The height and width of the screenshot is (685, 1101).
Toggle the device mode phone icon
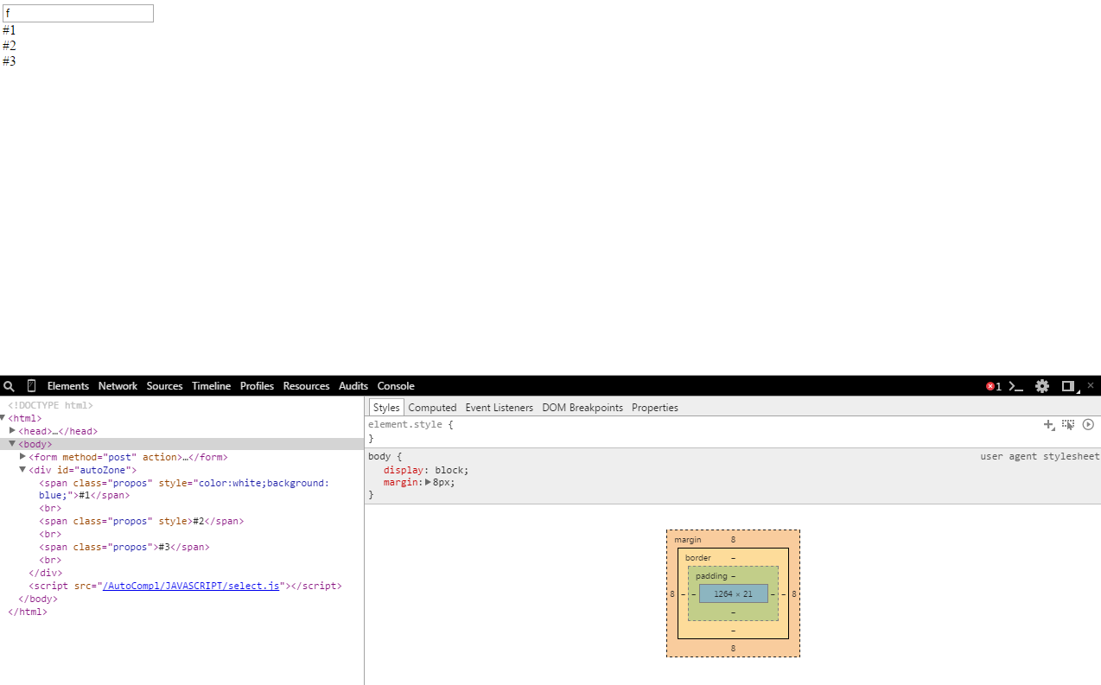(x=32, y=386)
